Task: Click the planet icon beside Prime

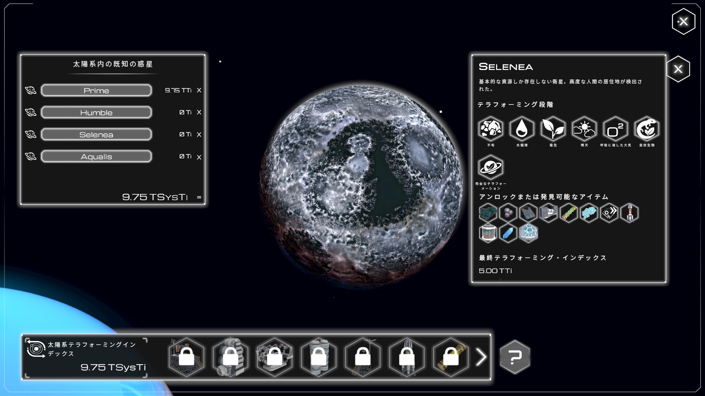Action: click(30, 90)
